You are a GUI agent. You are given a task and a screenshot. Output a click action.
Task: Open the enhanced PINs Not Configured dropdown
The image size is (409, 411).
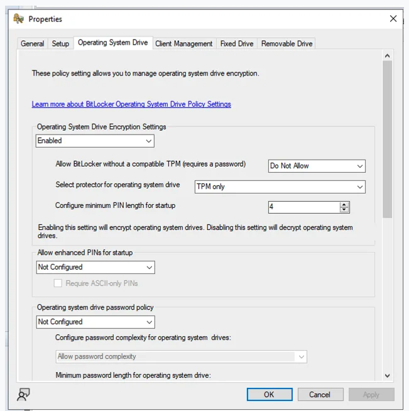tap(95, 267)
